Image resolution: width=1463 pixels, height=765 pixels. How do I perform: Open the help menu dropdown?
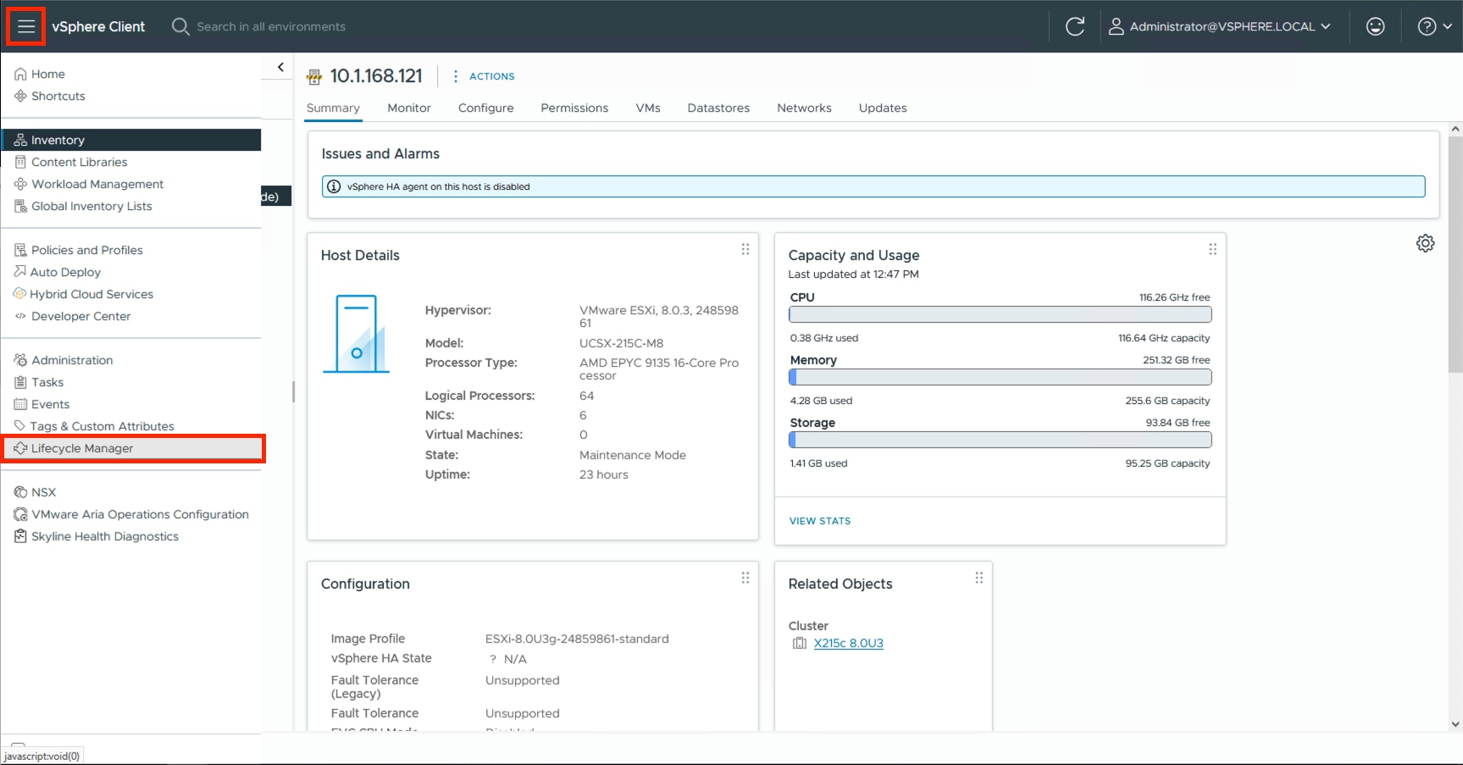point(1434,27)
